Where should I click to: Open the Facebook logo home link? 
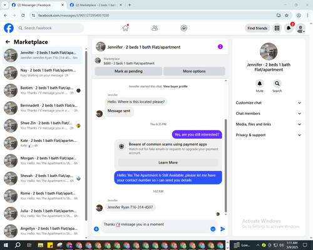[9, 28]
